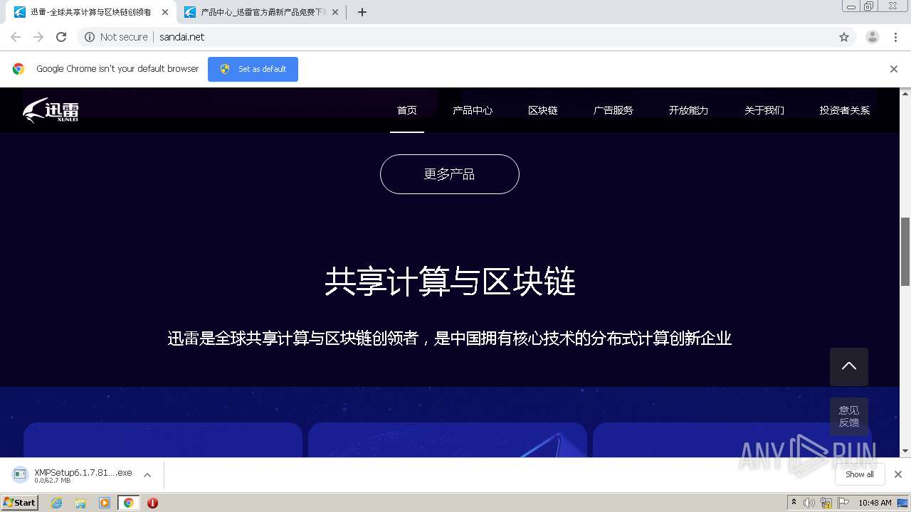Open the Chrome profile avatar icon
The height and width of the screenshot is (512, 911).
point(873,37)
